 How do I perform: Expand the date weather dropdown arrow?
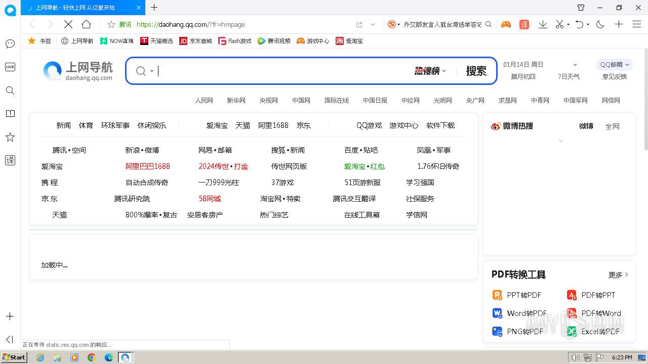(x=575, y=65)
